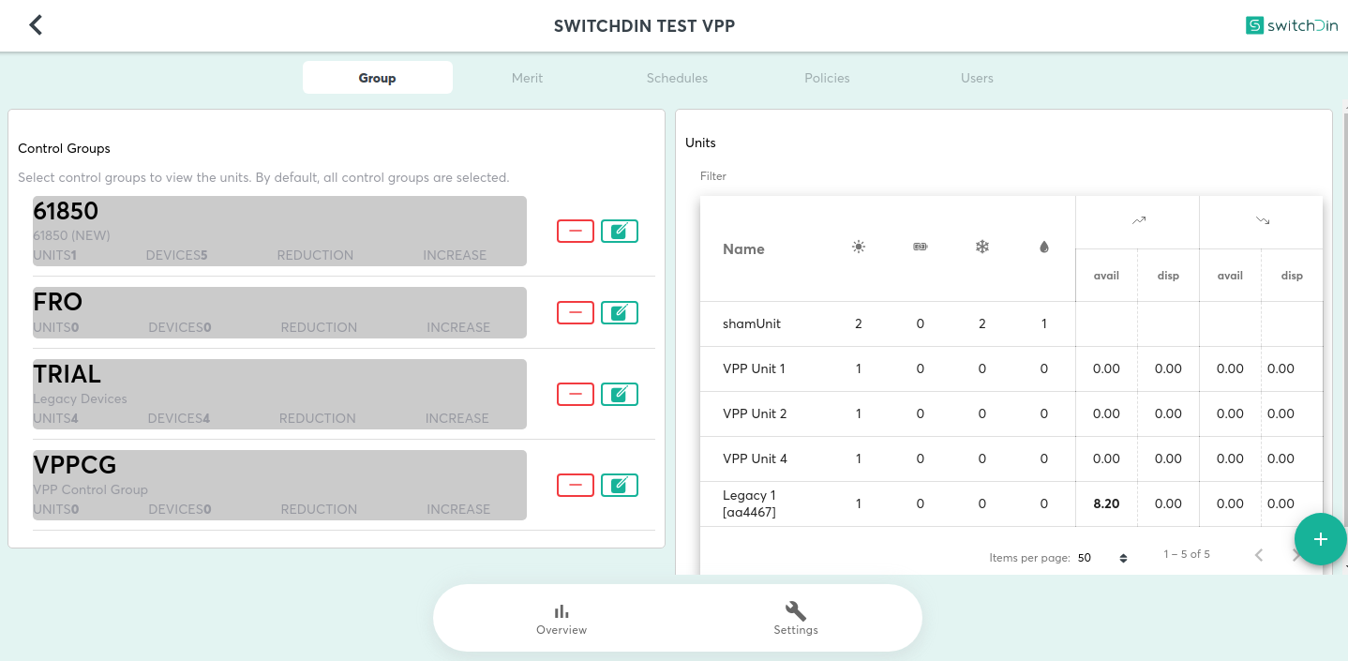Click the upward trend column icon
Screen dimensions: 1348x661
[1138, 221]
